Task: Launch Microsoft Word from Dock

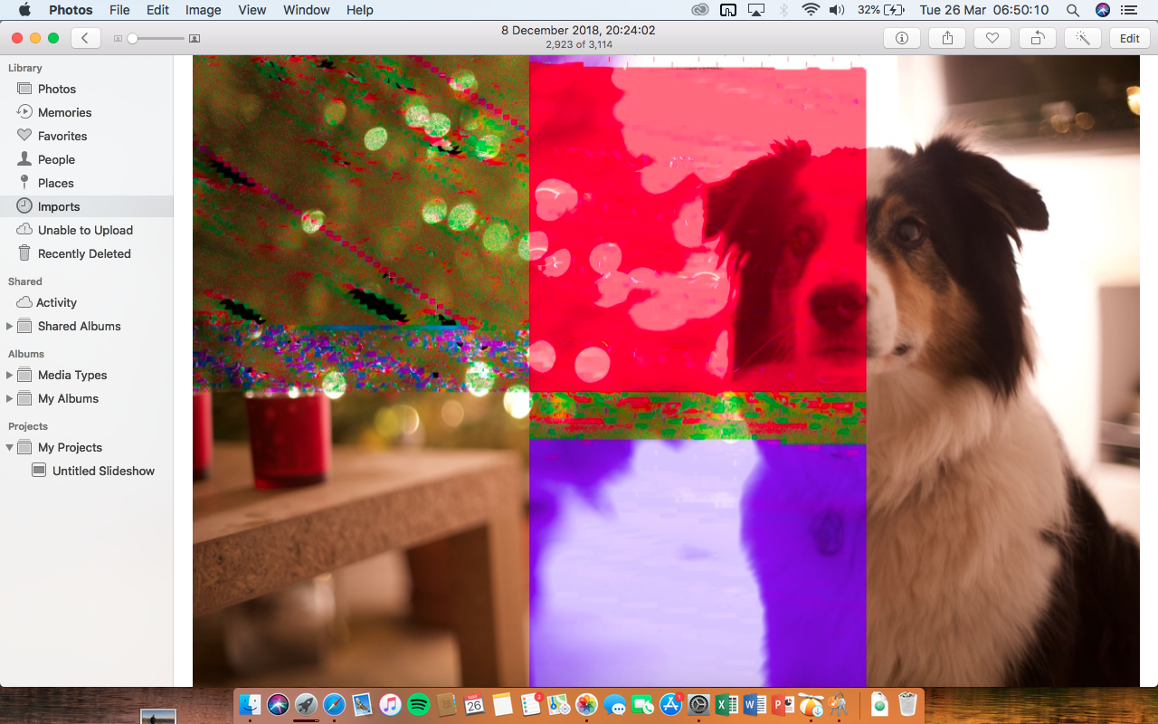Action: [x=755, y=704]
